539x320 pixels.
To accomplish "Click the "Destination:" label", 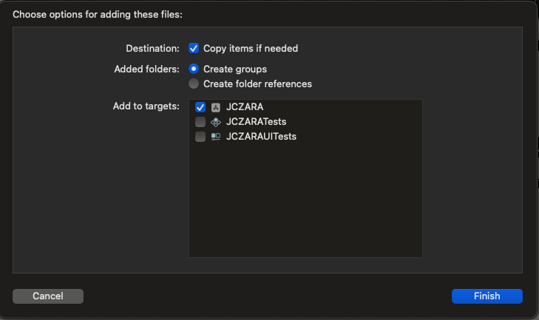I will 152,48.
